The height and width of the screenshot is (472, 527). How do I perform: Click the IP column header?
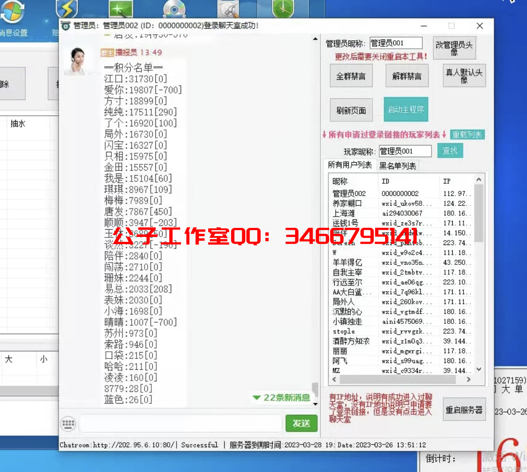point(456,181)
